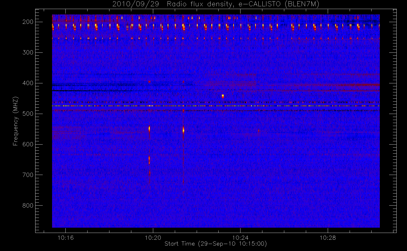Select the 600 frequency tick label
Screen dimensions: 407x251
[x=28, y=144]
